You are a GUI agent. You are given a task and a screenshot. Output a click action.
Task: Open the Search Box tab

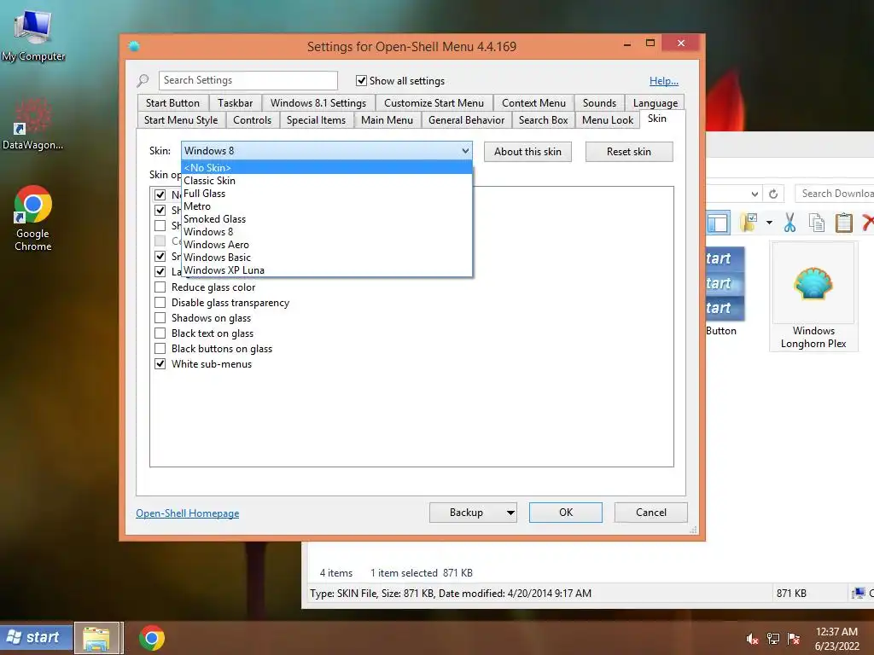(x=543, y=120)
